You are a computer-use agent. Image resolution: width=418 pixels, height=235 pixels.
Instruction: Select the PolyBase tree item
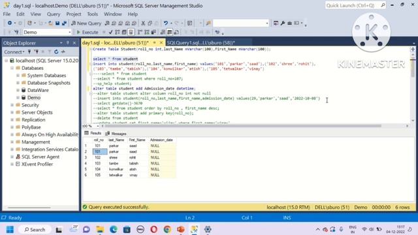(31, 127)
